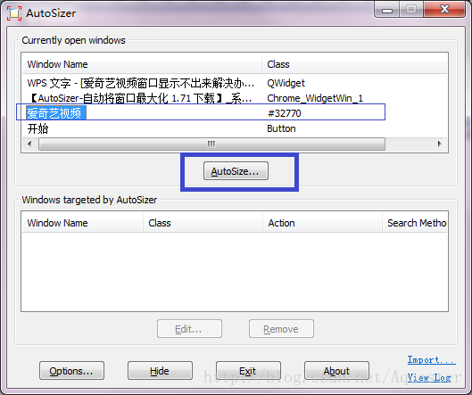472x395 pixels.
Task: Open the View Log link
Action: 429,377
